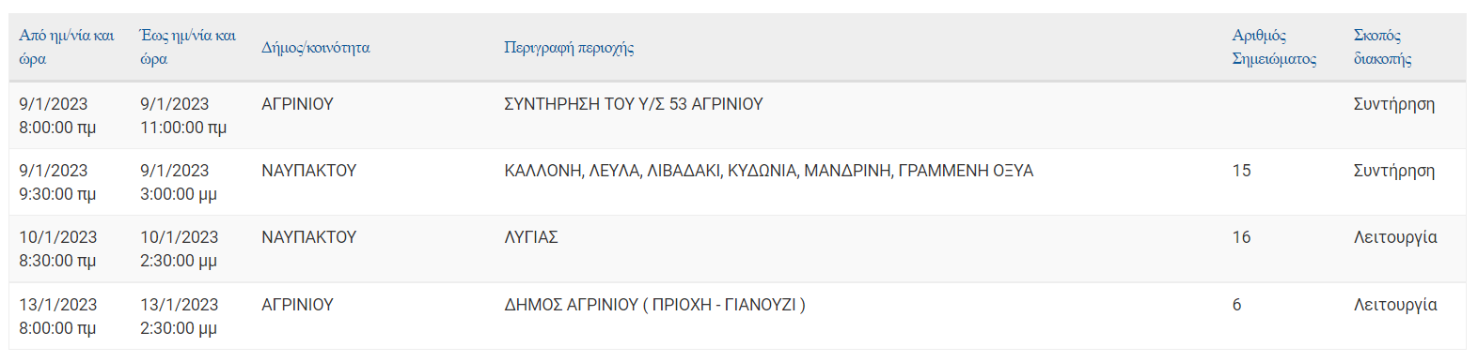1478x362 pixels.
Task: Click note number 16 cell
Action: (1241, 237)
